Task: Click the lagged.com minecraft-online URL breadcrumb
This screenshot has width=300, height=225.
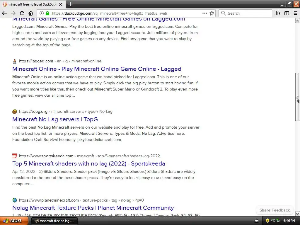Action: [60, 61]
